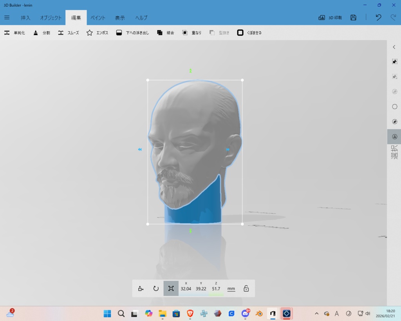Save the model with the floppy disk icon
This screenshot has height=321, width=401.
pos(353,17)
